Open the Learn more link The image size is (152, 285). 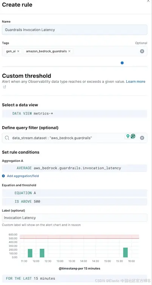tap(136, 82)
